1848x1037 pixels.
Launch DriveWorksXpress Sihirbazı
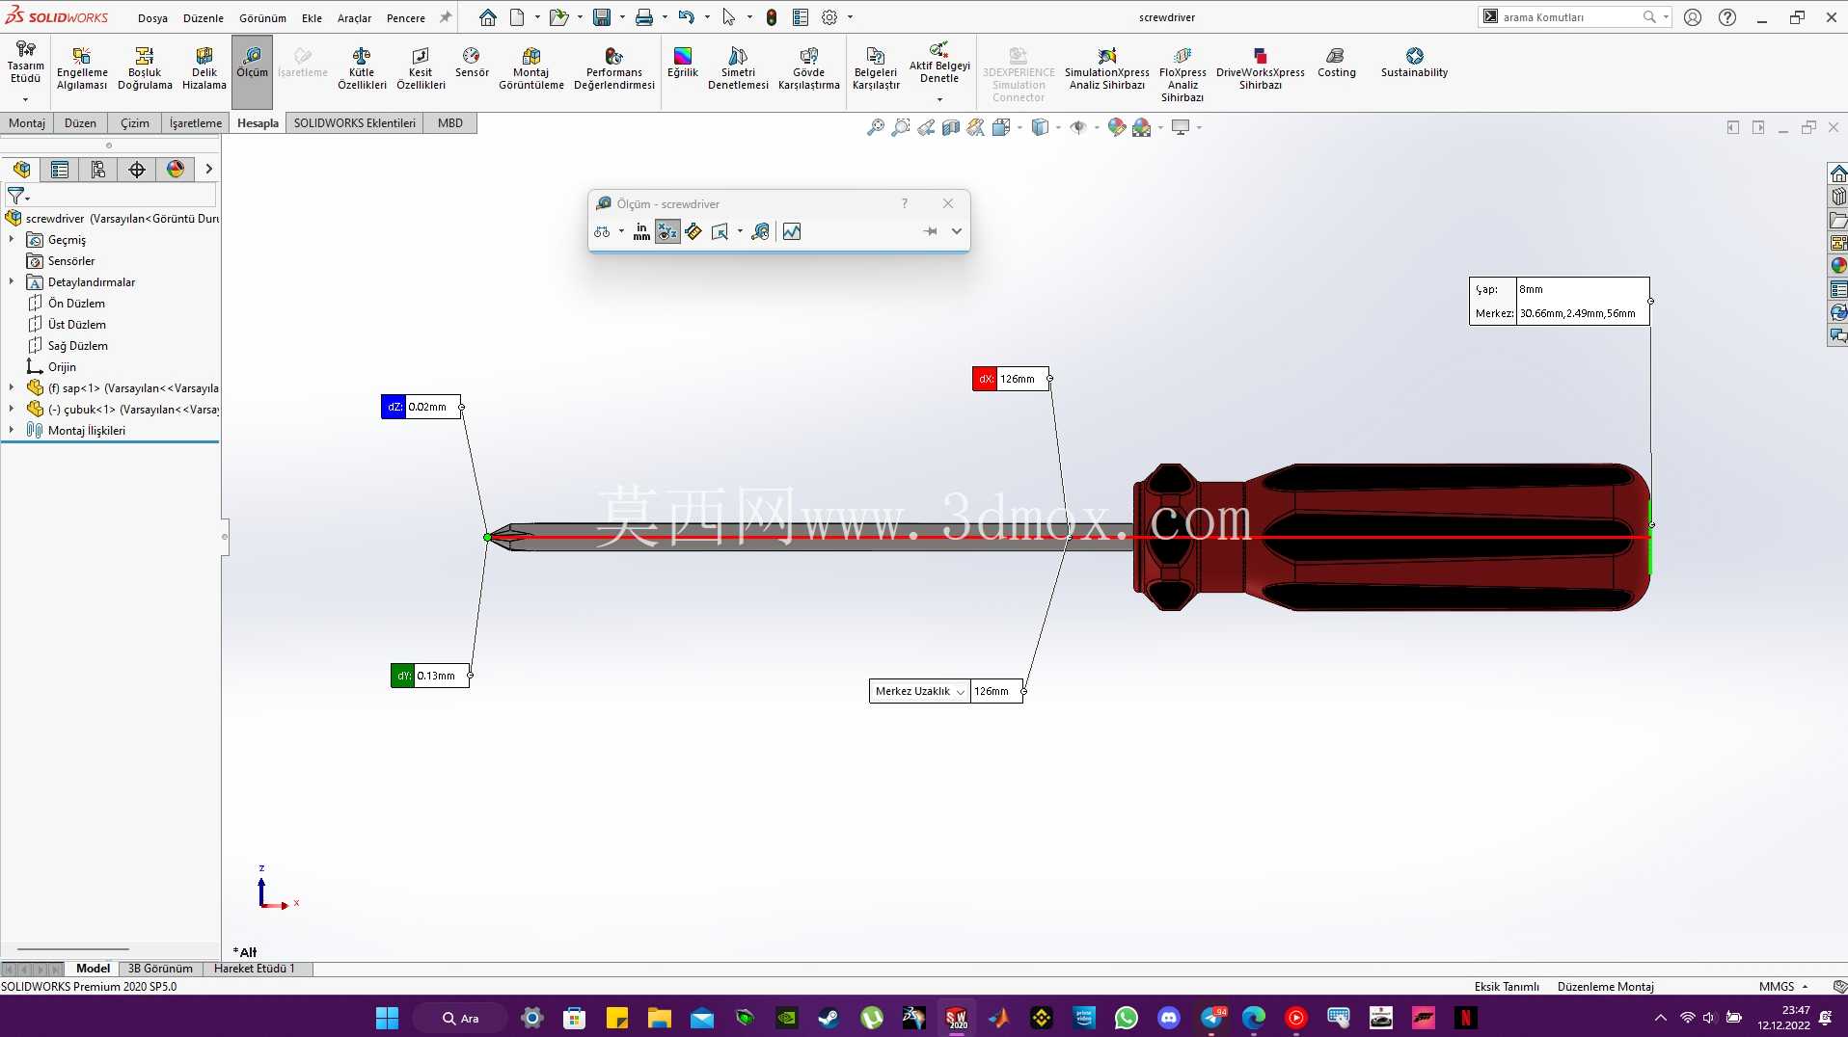[1260, 68]
